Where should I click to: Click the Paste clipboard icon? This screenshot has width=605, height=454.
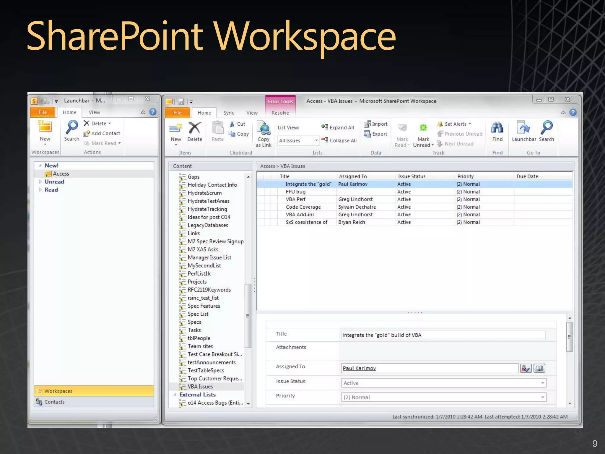(x=217, y=128)
